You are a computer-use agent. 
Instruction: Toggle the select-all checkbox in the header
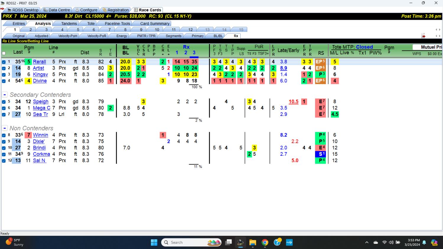click(4, 53)
